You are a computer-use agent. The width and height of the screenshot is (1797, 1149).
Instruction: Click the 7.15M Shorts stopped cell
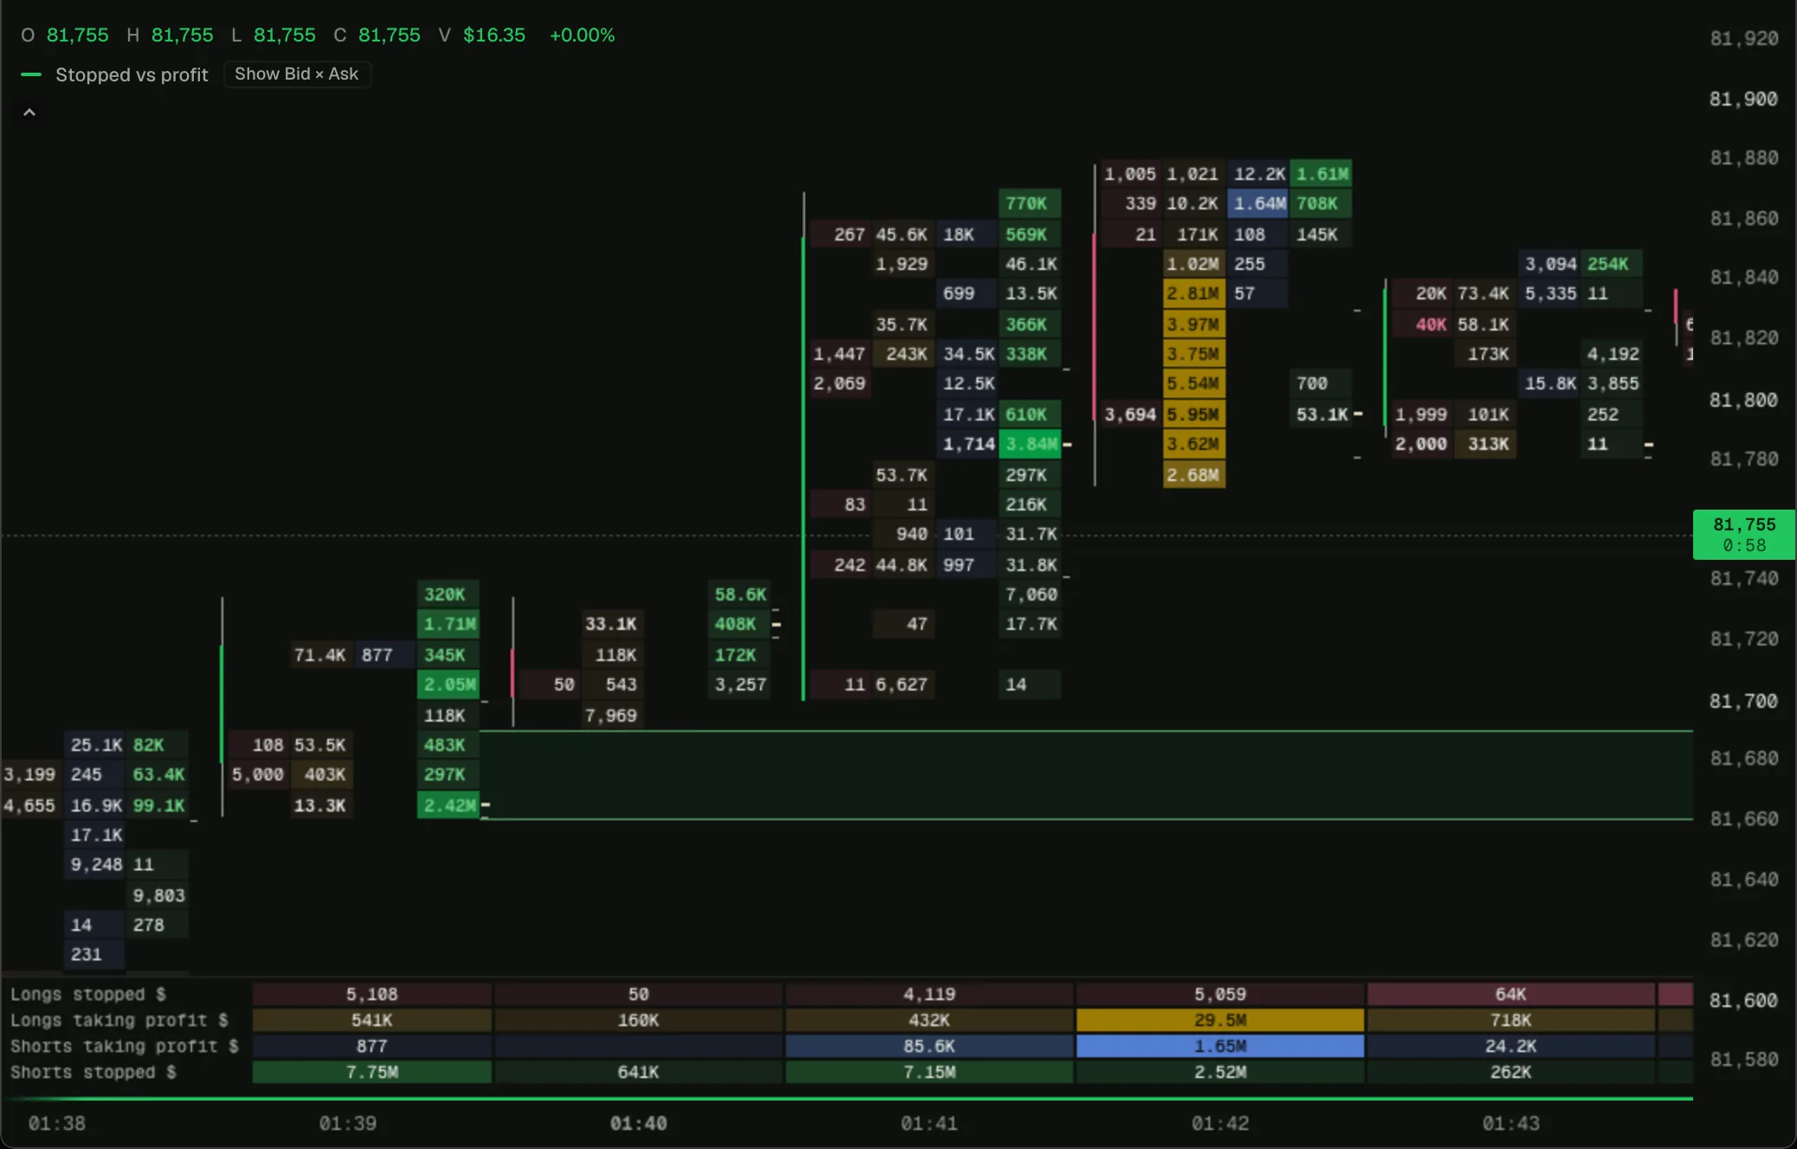click(x=930, y=1072)
